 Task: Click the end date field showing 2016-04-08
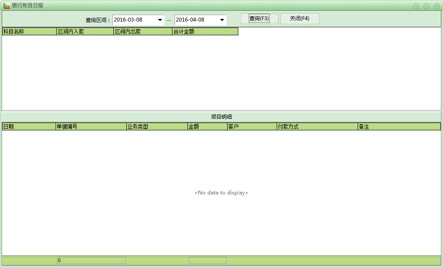point(196,20)
